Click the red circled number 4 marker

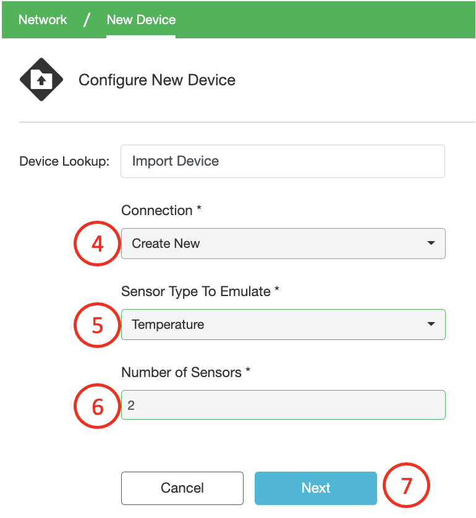click(x=97, y=244)
